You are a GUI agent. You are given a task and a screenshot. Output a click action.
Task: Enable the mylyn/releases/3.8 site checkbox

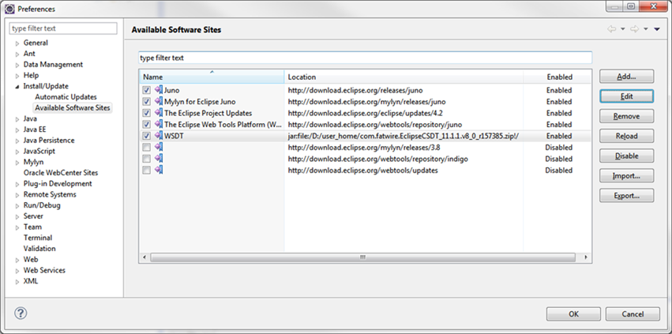147,147
